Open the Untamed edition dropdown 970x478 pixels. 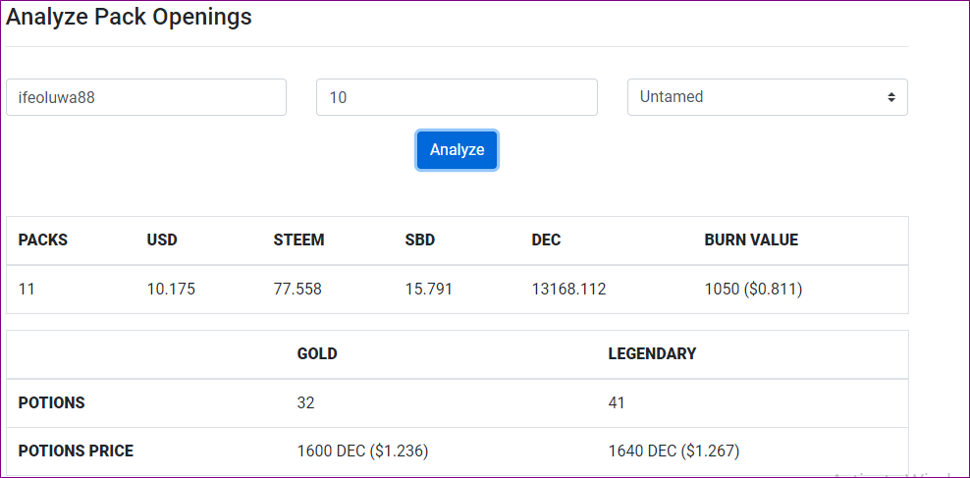click(x=766, y=97)
